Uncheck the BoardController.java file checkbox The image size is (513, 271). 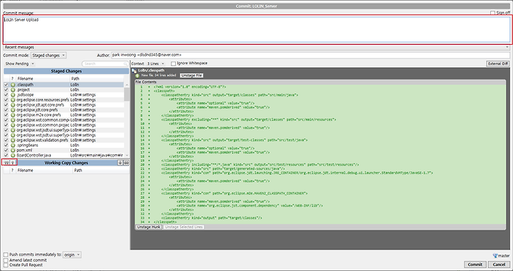6,155
